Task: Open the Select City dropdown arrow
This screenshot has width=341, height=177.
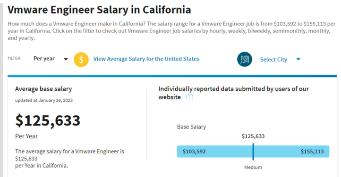Action: click(298, 59)
